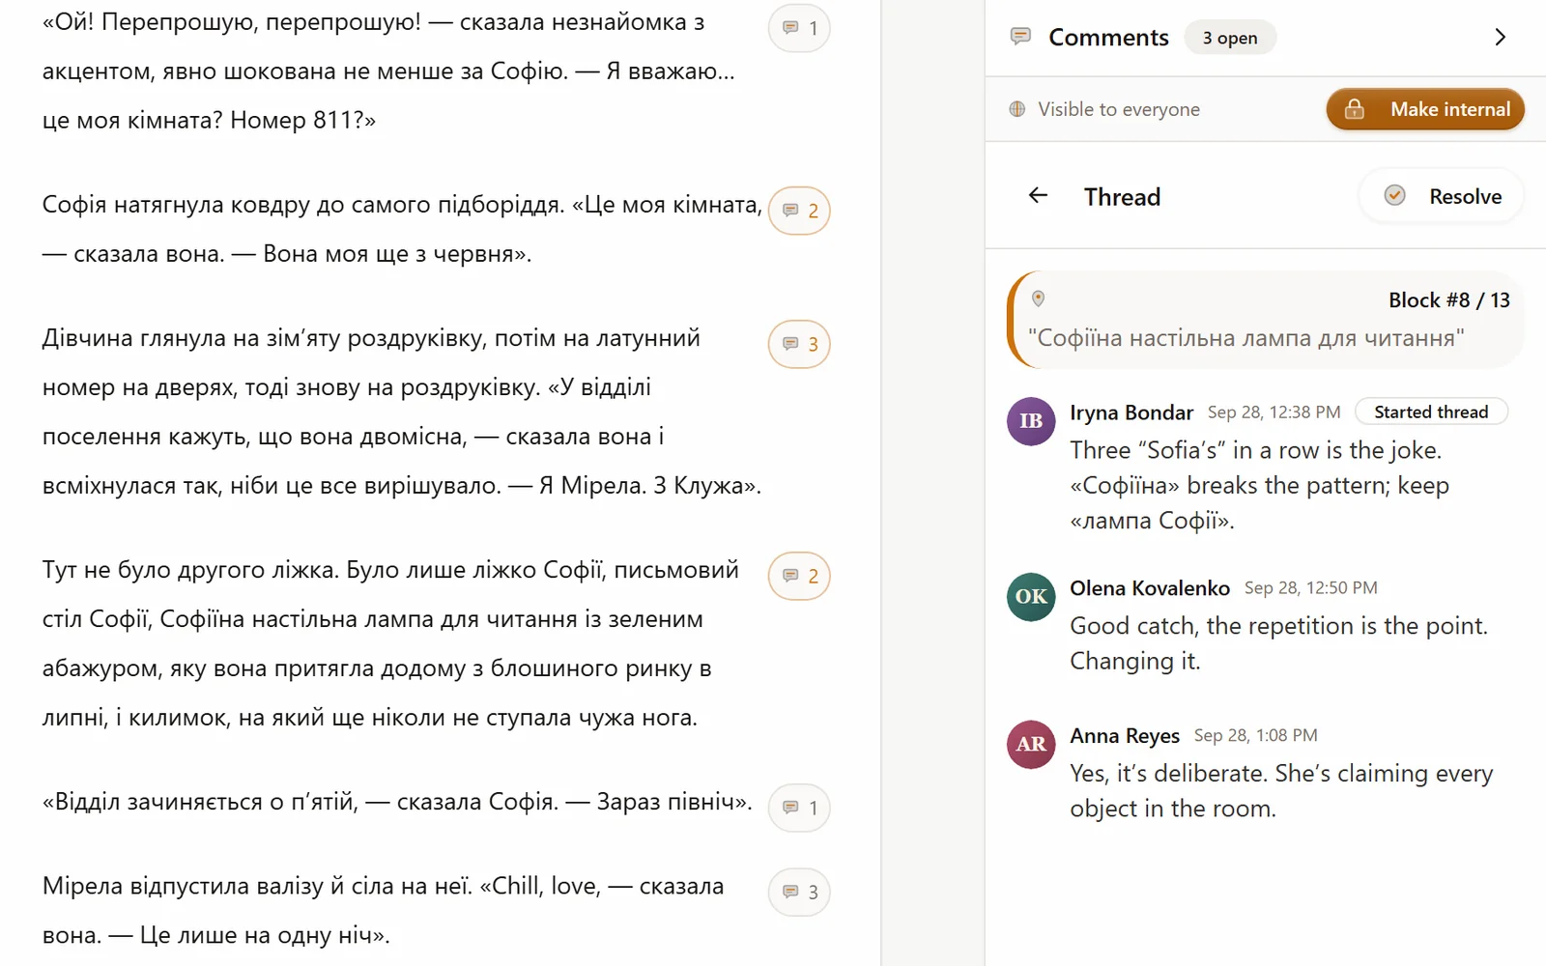Click the line «Відділ зачиняється о п'ятій»

[x=397, y=802]
